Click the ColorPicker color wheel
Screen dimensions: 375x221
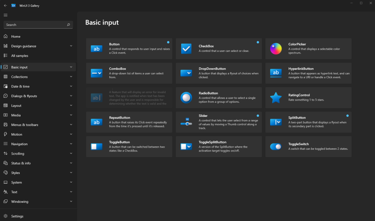pos(276,49)
